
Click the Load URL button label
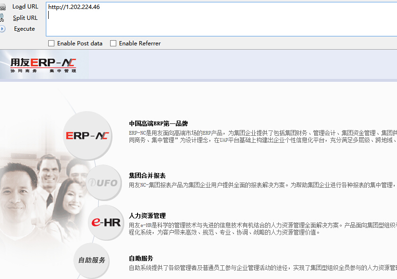click(x=26, y=7)
